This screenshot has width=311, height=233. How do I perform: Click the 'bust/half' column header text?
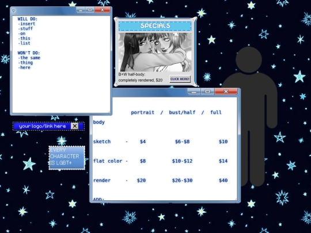click(182, 113)
